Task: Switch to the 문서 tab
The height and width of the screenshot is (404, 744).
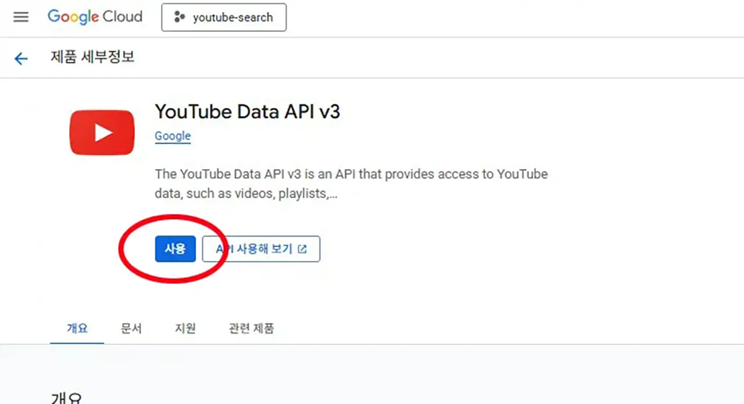Action: (x=131, y=328)
